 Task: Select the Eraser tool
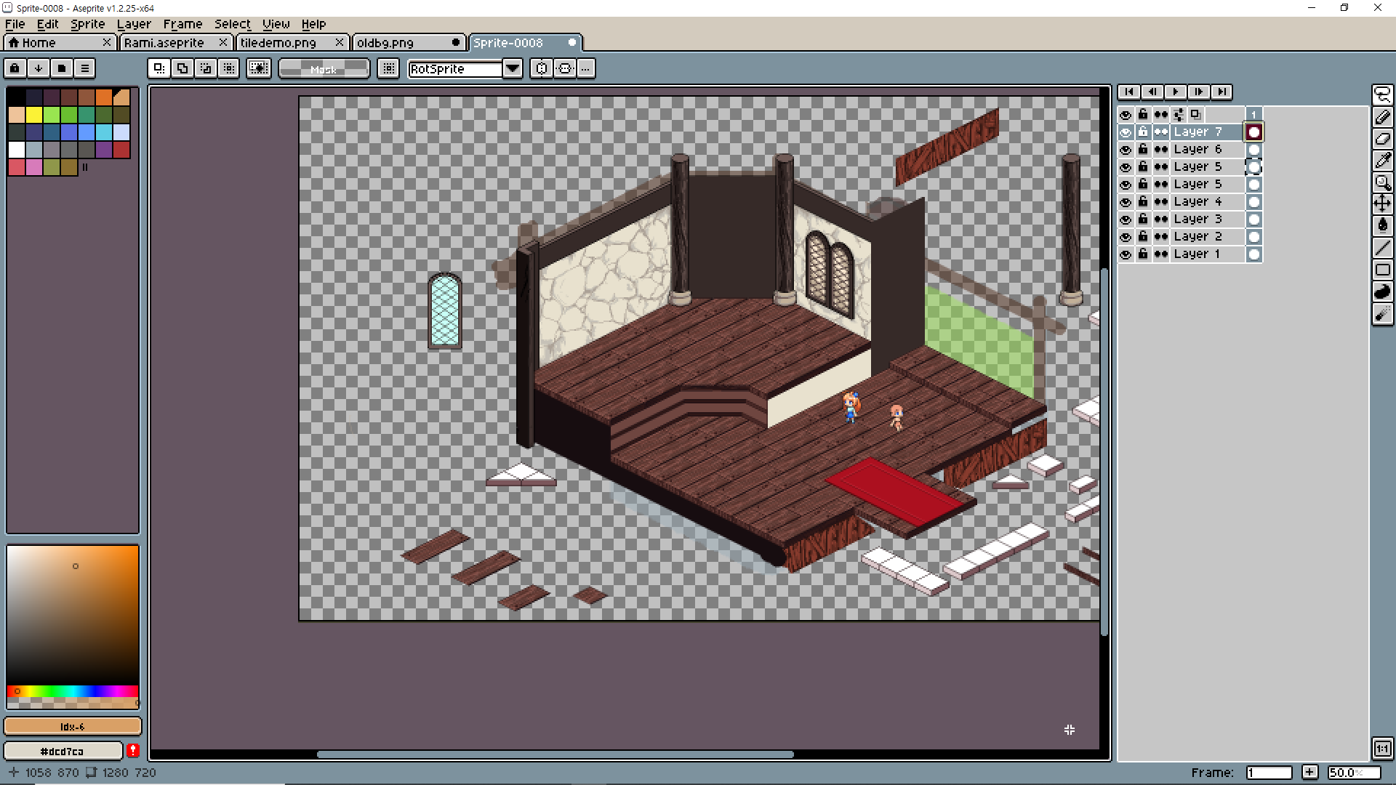(1382, 139)
